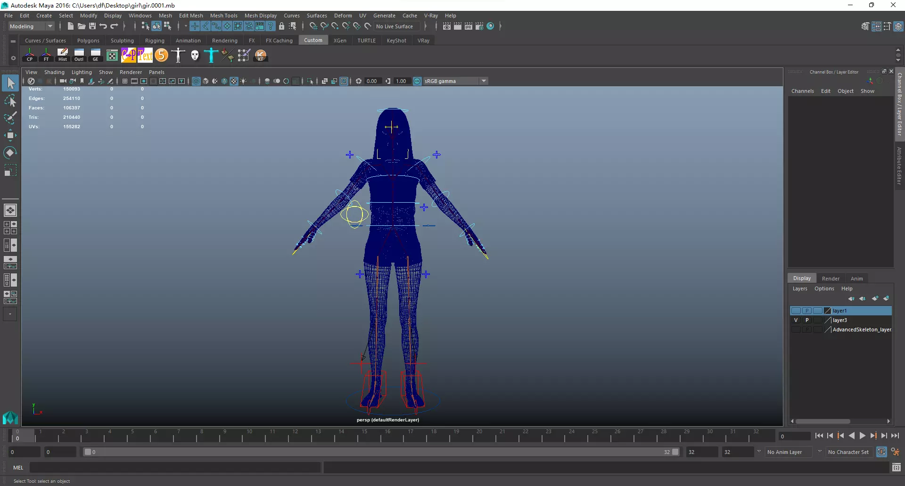This screenshot has width=905, height=486.
Task: Click the MEL command line input
Action: pyautogui.click(x=175, y=468)
